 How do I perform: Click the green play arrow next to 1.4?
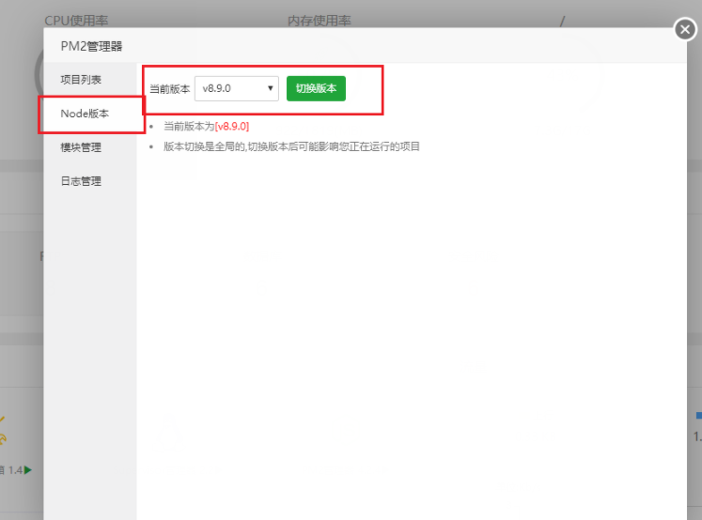tap(28, 470)
